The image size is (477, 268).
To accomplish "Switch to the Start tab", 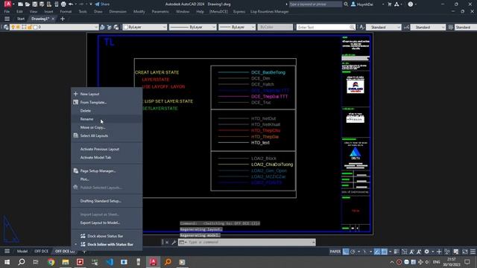I will [21, 19].
